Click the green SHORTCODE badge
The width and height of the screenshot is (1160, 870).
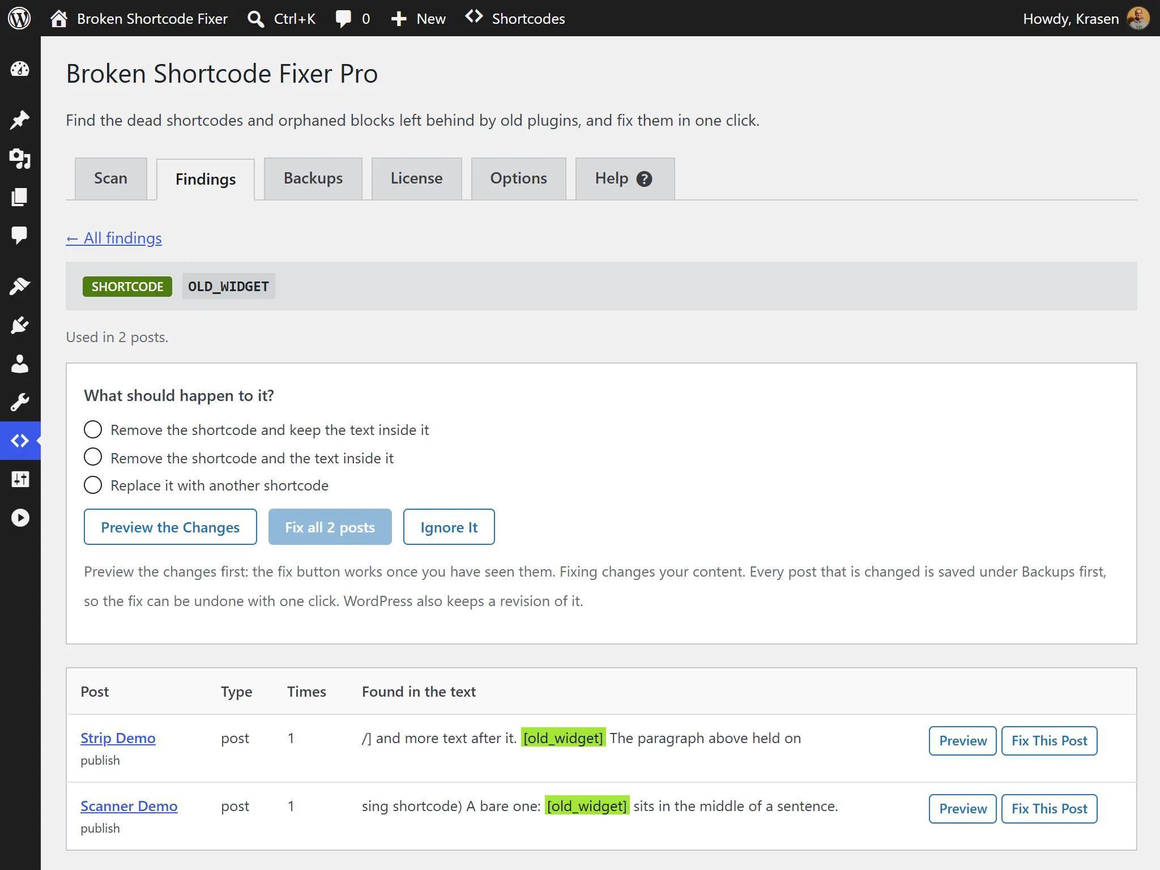point(127,287)
